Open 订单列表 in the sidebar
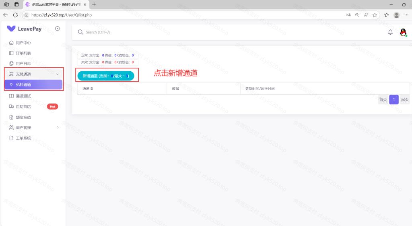 point(23,53)
